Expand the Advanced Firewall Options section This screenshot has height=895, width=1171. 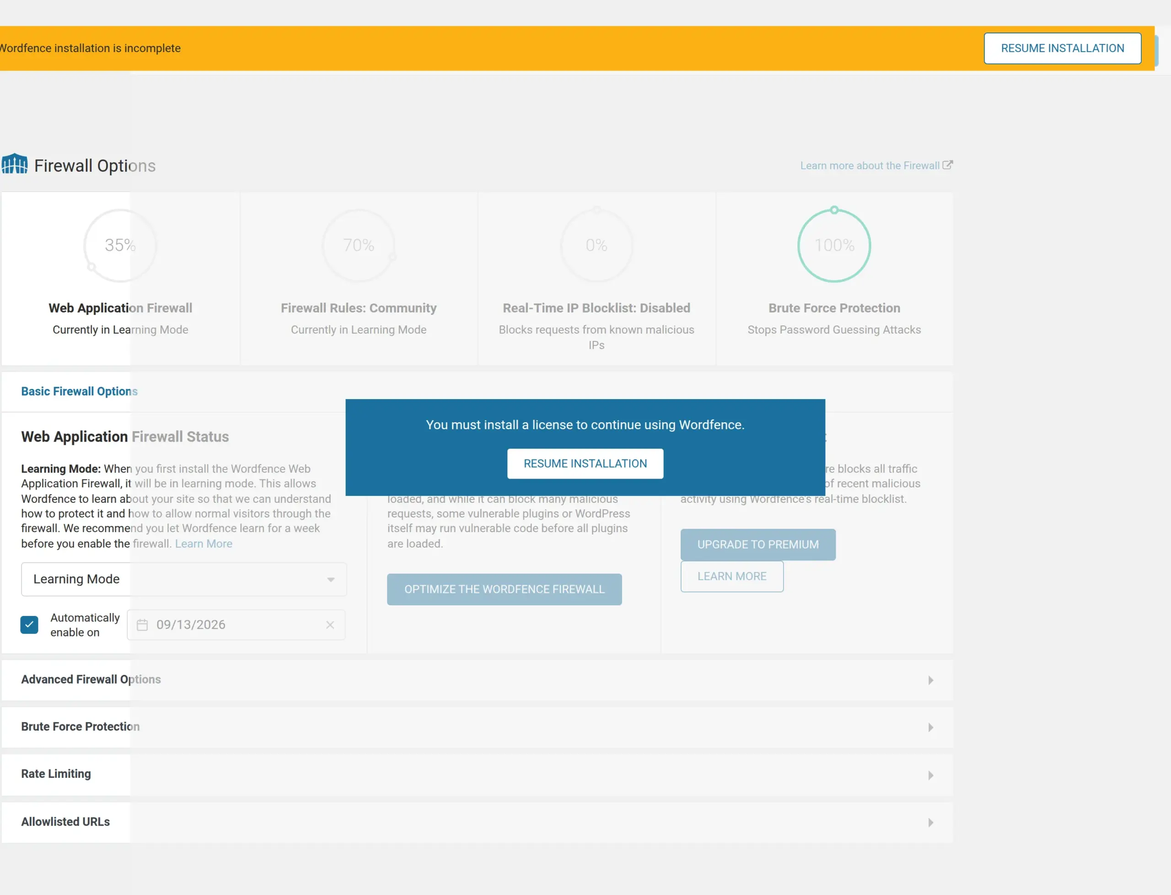(x=477, y=680)
